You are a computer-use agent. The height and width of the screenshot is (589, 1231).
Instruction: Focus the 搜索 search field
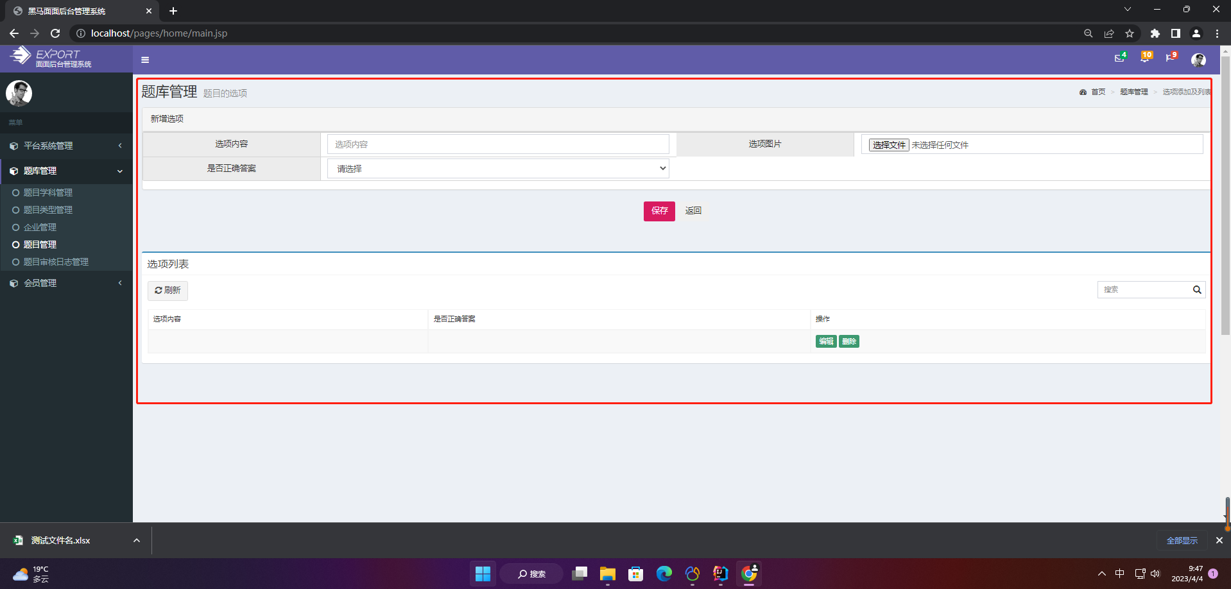click(x=1144, y=290)
